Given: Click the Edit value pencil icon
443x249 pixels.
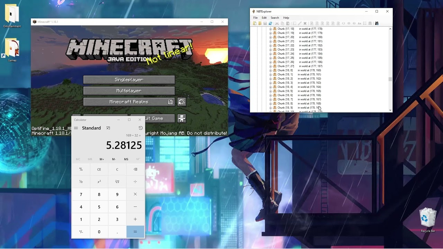Looking at the screenshot, I should (300, 23).
